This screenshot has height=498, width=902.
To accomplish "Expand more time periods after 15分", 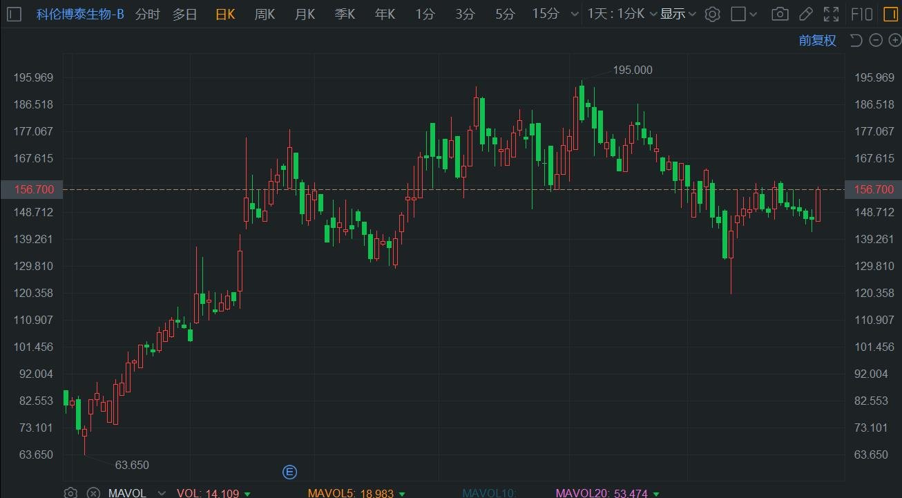I will pyautogui.click(x=575, y=14).
